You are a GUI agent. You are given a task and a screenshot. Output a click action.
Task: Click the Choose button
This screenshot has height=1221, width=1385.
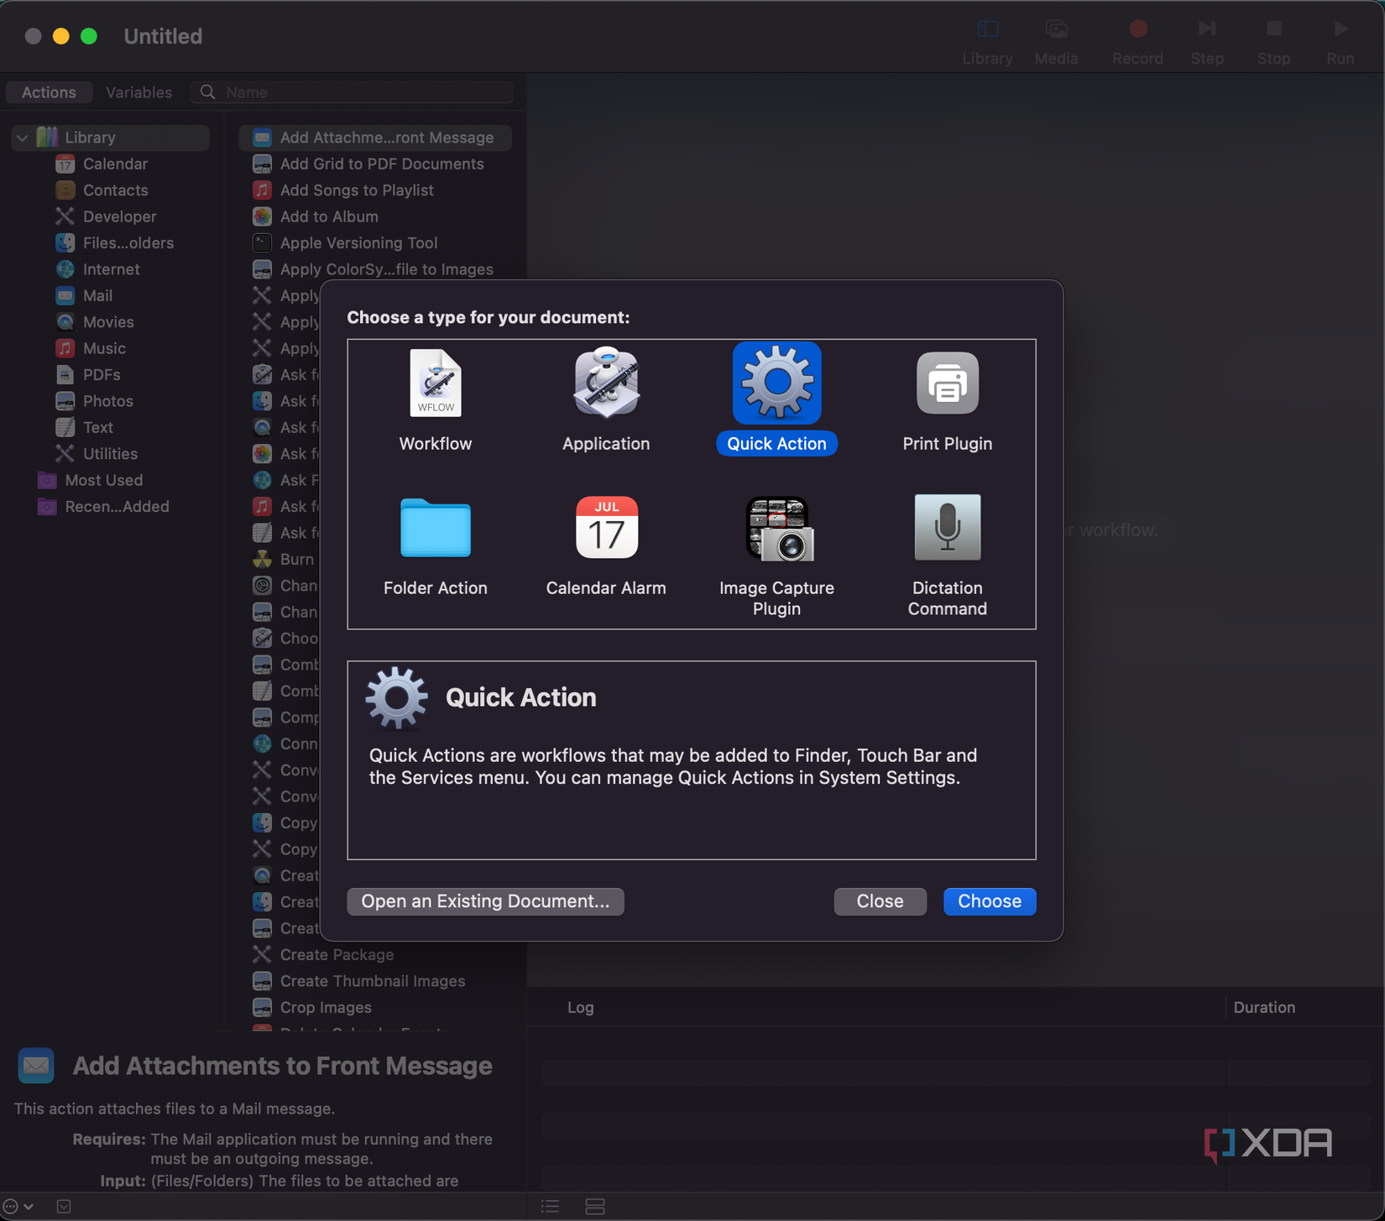pos(989,901)
